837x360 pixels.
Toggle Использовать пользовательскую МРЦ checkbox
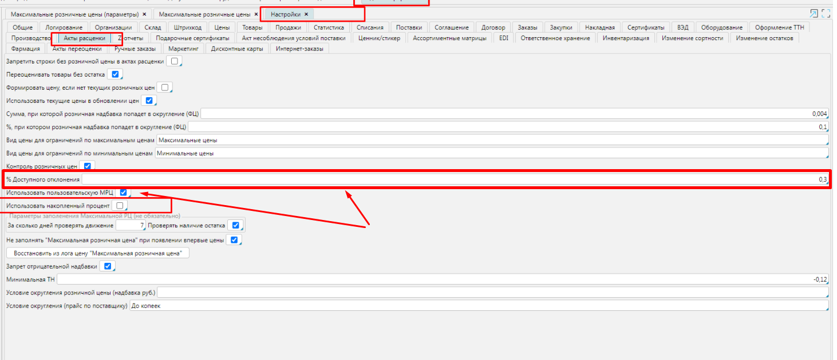pyautogui.click(x=123, y=193)
